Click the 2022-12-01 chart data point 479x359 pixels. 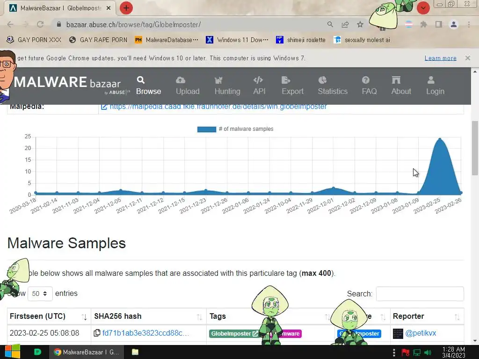(333, 188)
